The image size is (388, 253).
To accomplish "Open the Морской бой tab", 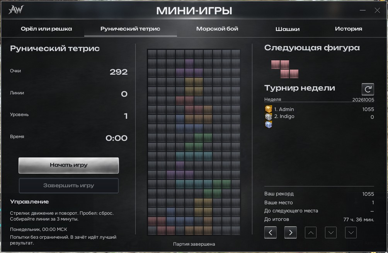I will coord(217,29).
